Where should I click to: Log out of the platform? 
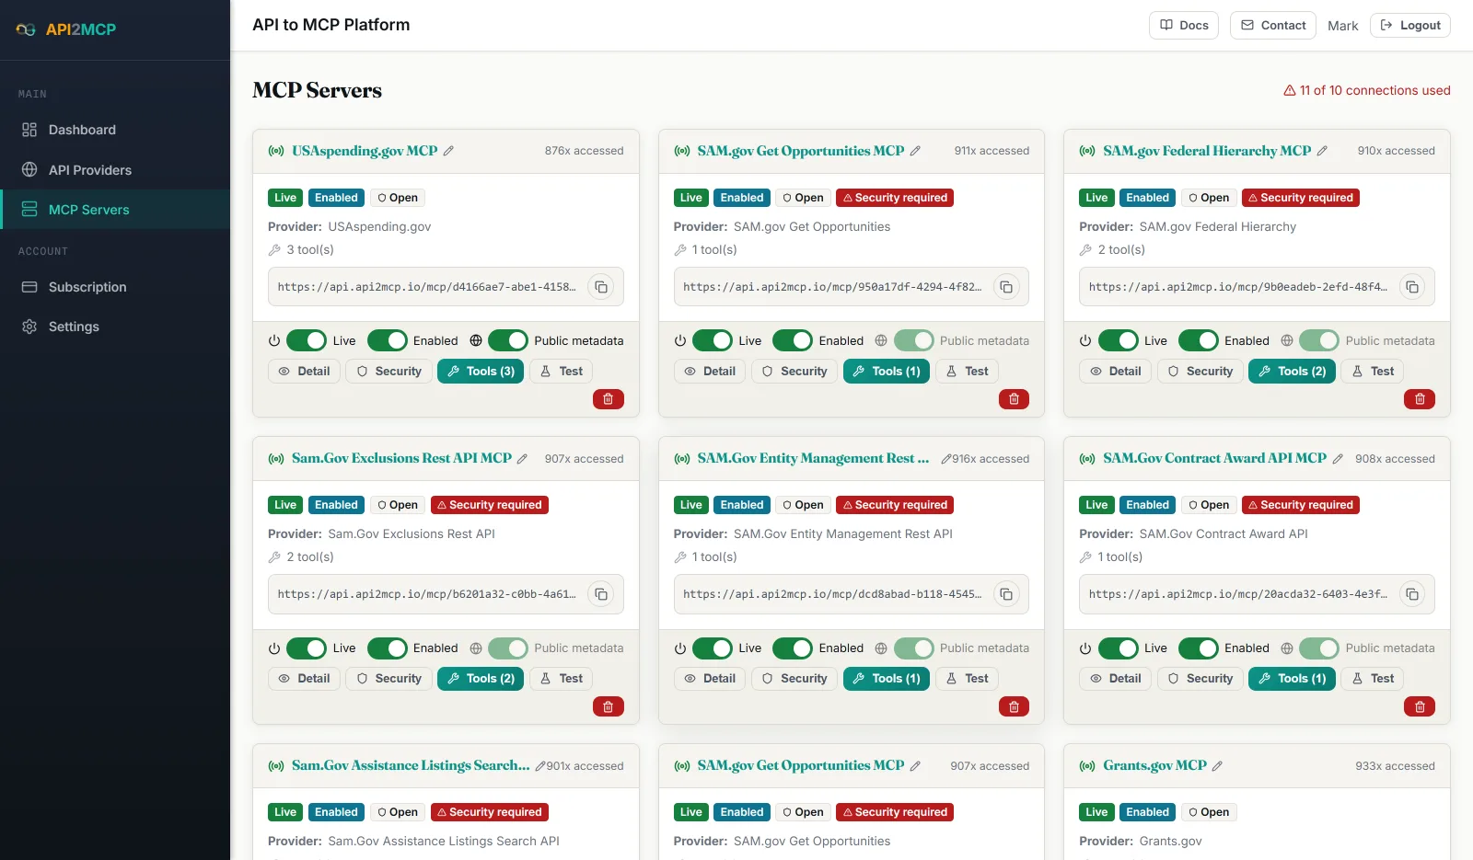coord(1410,26)
